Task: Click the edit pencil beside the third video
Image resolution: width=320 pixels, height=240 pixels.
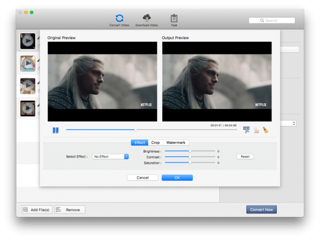Action: [x=39, y=83]
